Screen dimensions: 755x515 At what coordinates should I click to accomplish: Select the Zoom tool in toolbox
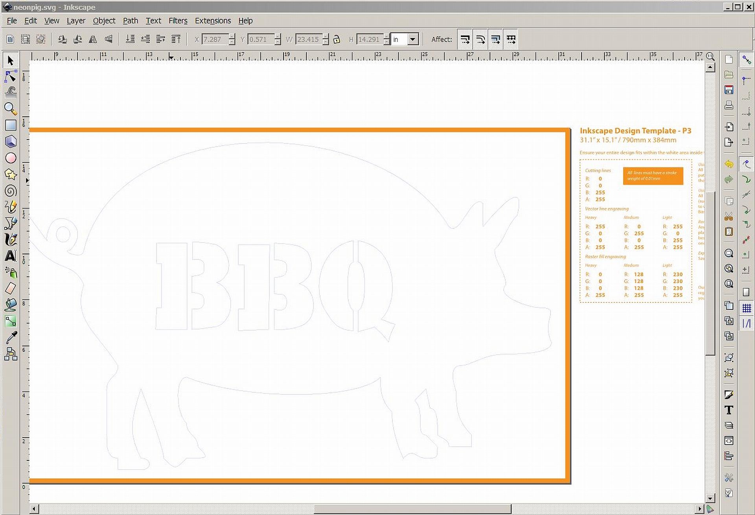pos(11,108)
